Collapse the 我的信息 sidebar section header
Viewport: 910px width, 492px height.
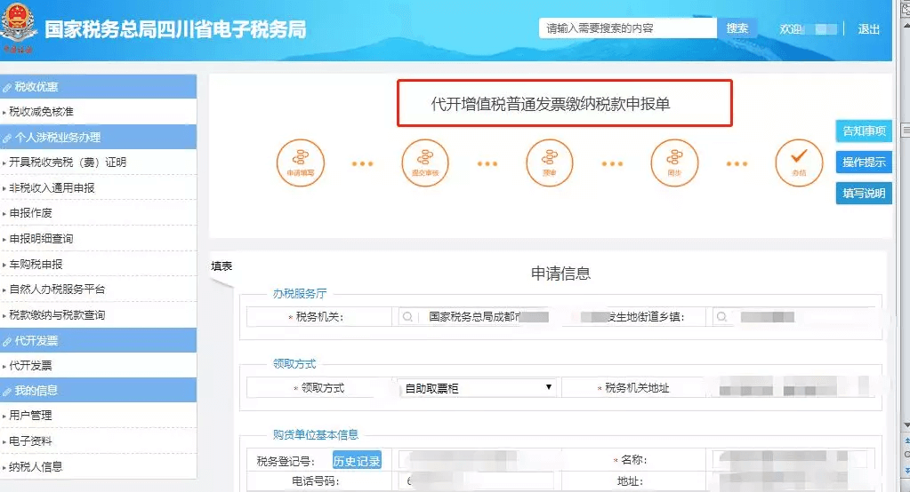pyautogui.click(x=98, y=390)
